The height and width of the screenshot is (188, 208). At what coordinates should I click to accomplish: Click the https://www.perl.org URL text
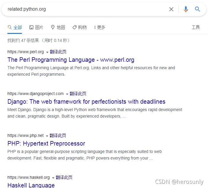(x=26, y=52)
